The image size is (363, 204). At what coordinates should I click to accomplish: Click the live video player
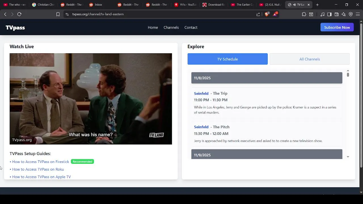pos(91,99)
